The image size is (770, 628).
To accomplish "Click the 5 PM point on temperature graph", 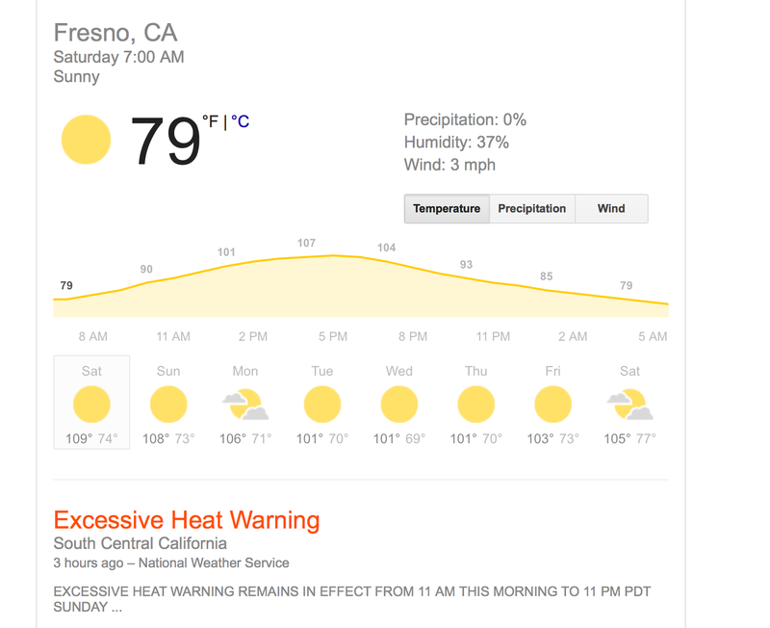I will point(333,255).
